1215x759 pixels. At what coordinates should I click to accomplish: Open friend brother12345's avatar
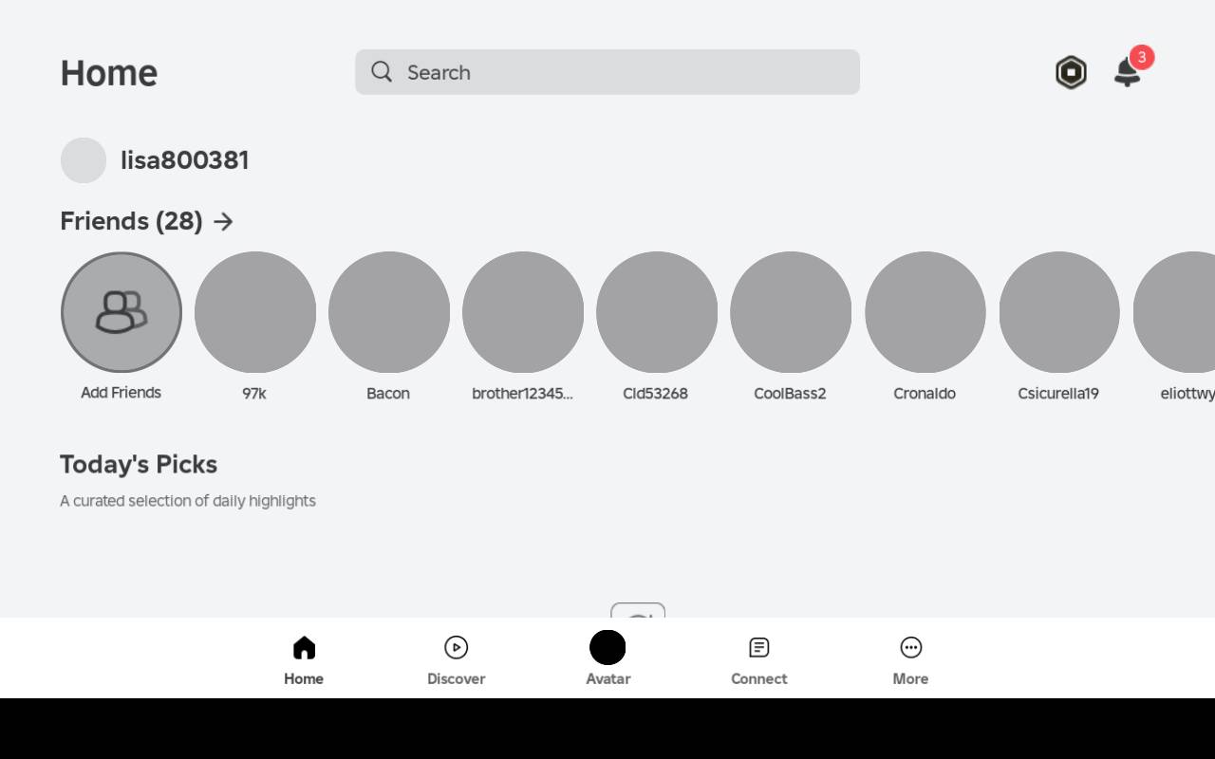point(523,312)
